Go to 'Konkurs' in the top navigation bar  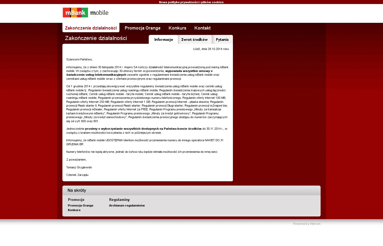pos(178,28)
